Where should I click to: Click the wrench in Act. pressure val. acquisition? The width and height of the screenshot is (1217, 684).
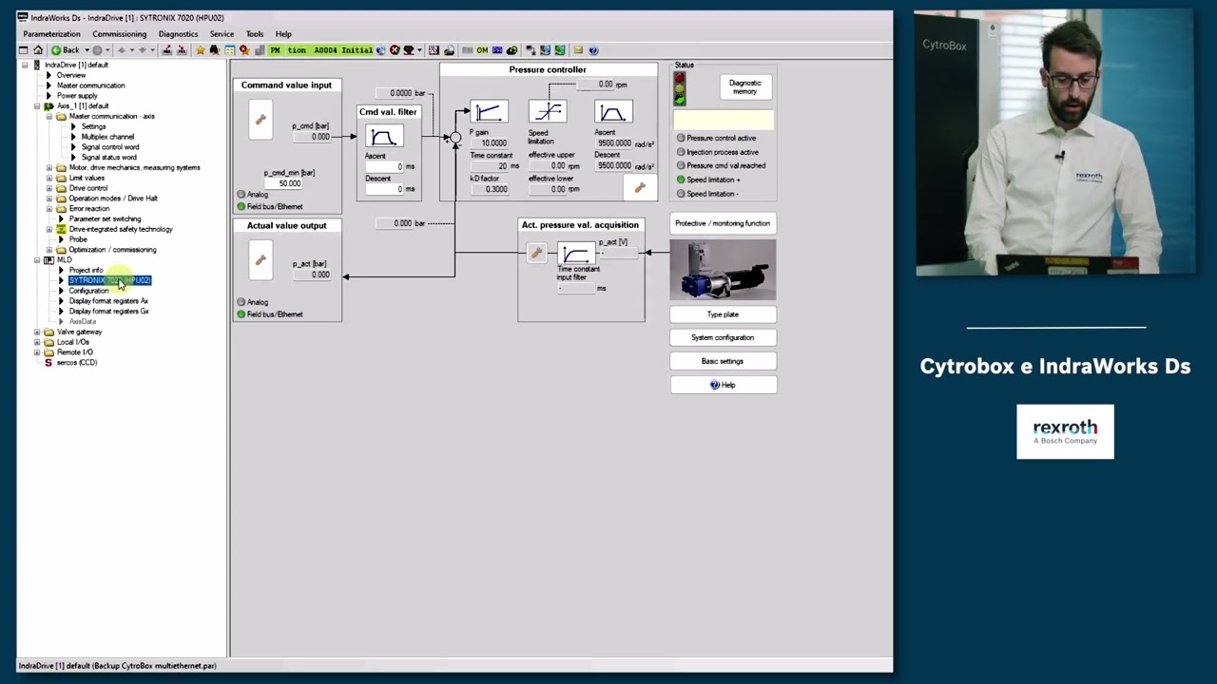[536, 253]
